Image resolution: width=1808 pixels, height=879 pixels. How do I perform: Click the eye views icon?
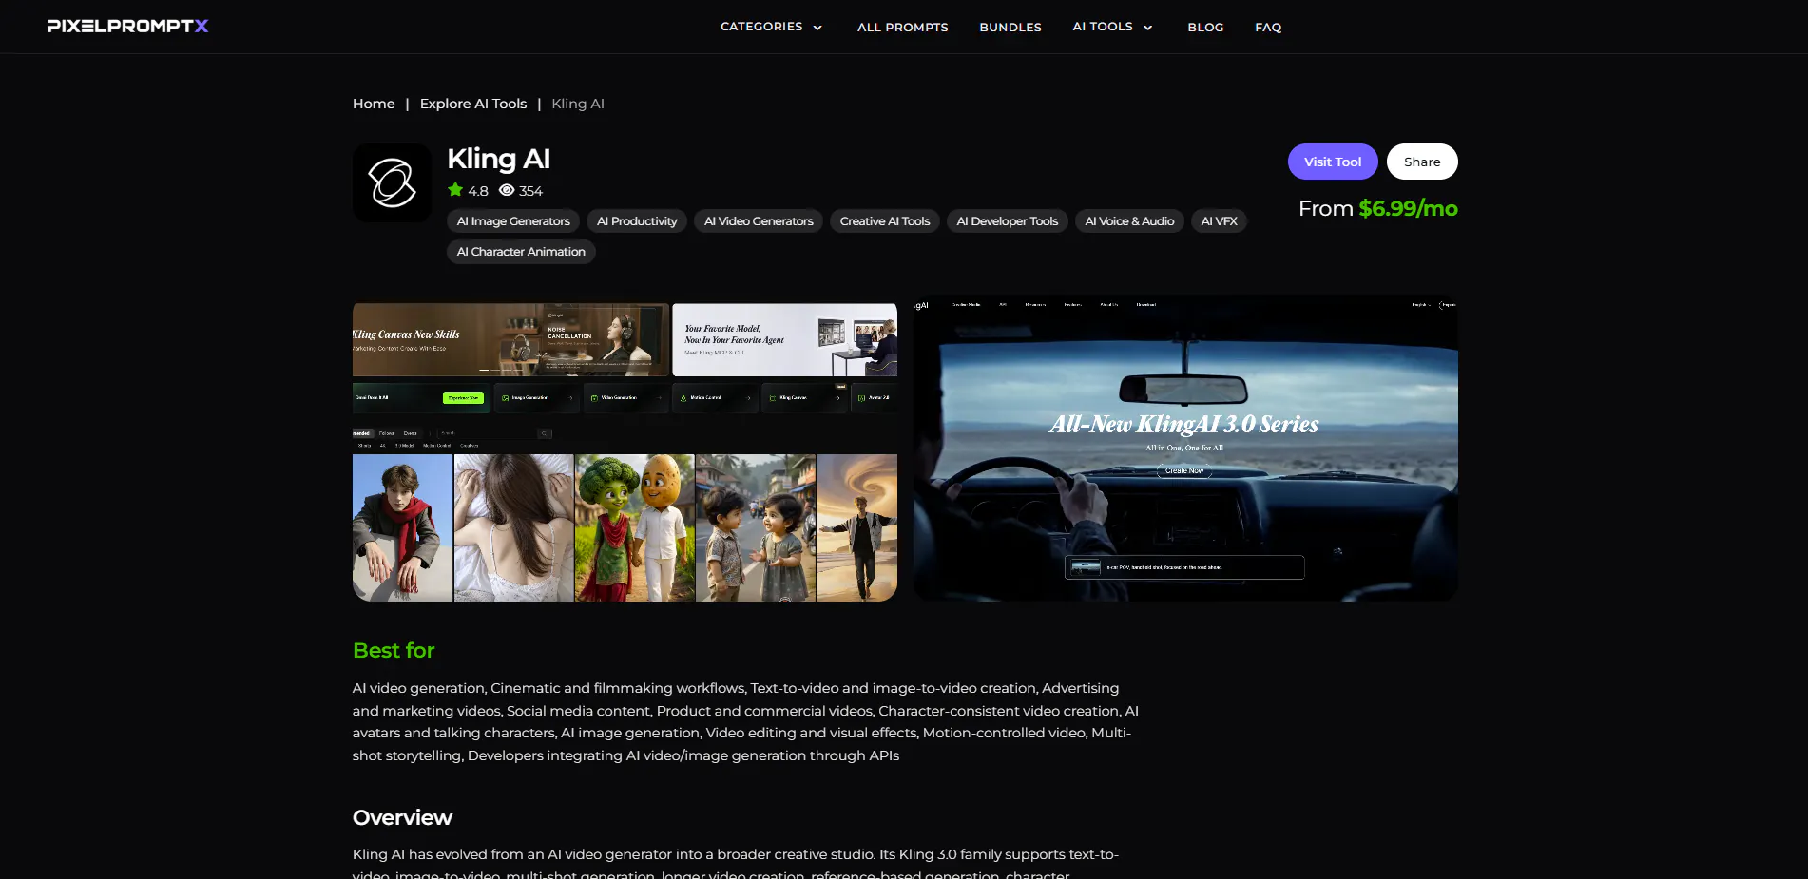tap(507, 190)
